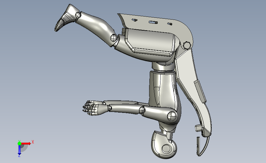Viewport: 266px width, 163px height.
Task: Select the small rectangular peg on the shell
Action: [x=198, y=128]
